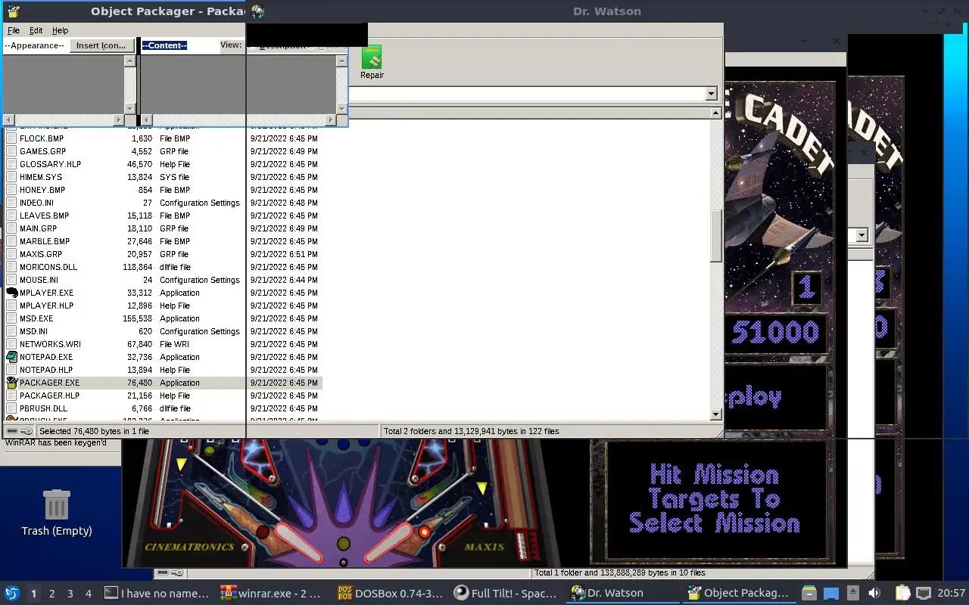
Task: Switch to the Full Tilt! Space Cadet taskbar window
Action: point(506,593)
